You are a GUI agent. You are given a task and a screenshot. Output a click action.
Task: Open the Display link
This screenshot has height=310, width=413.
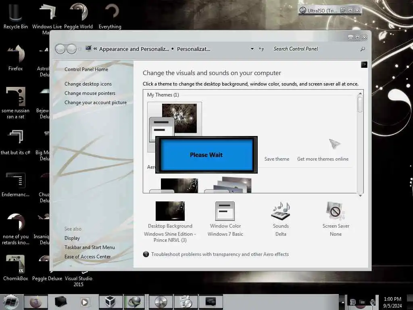pos(72,238)
